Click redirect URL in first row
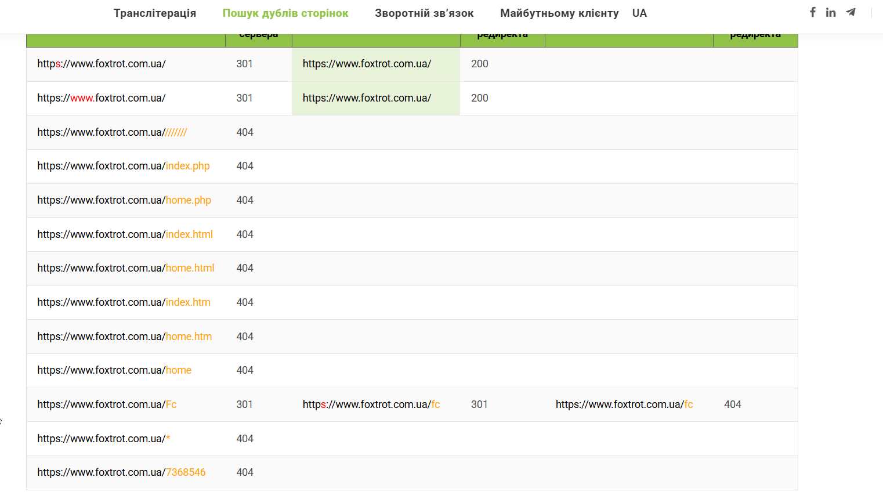This screenshot has height=495, width=883. 367,64
